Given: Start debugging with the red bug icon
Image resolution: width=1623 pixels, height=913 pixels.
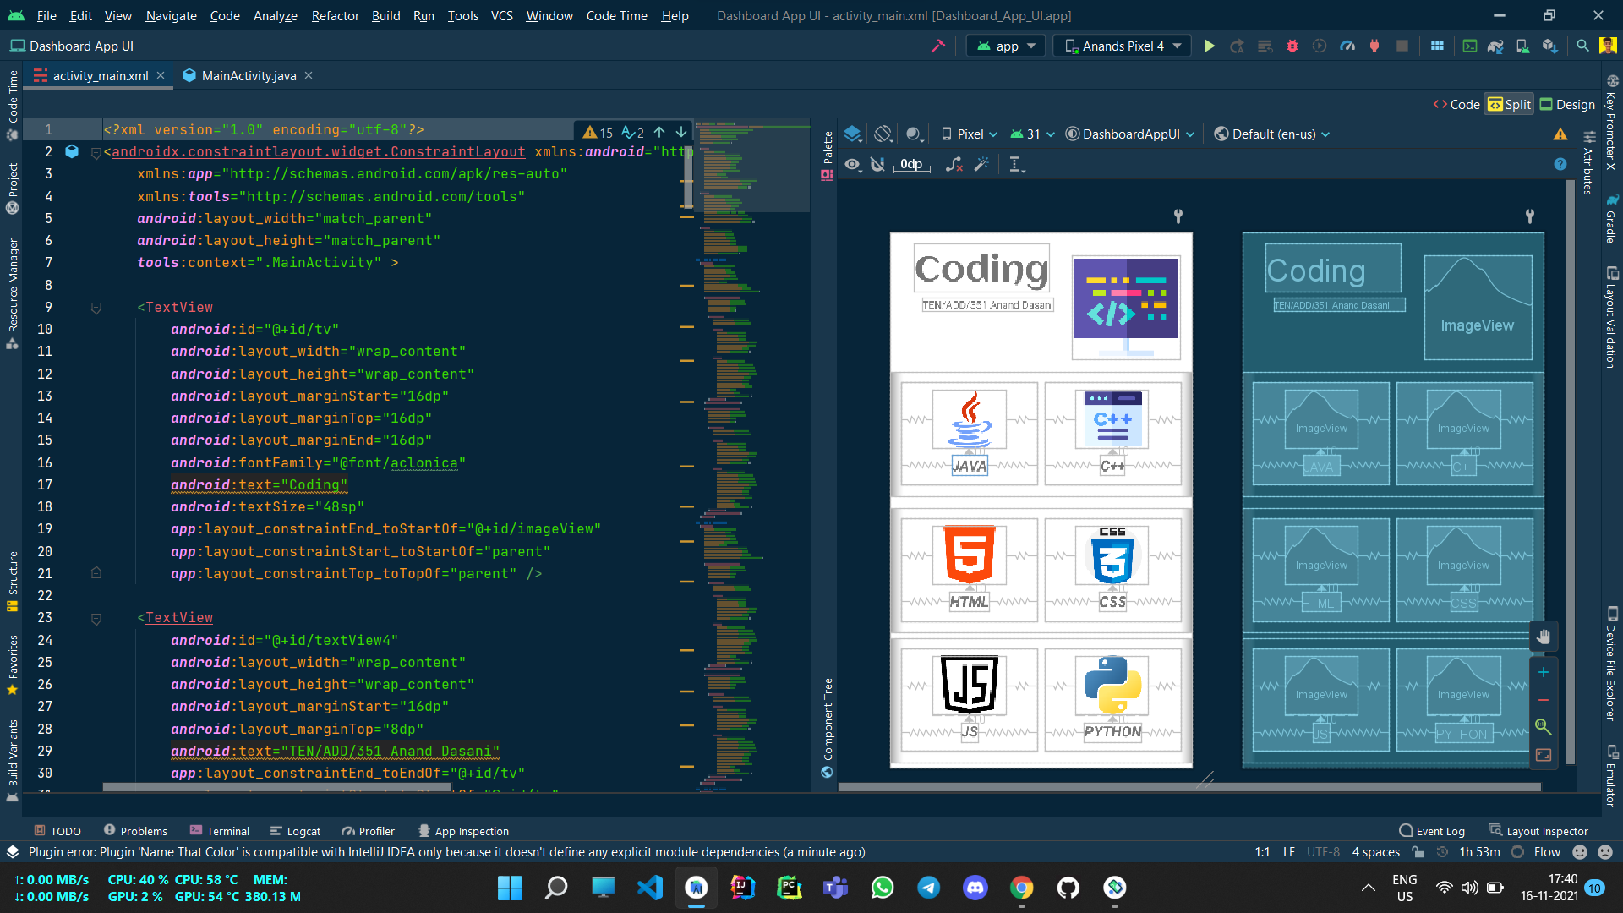Looking at the screenshot, I should (1292, 46).
